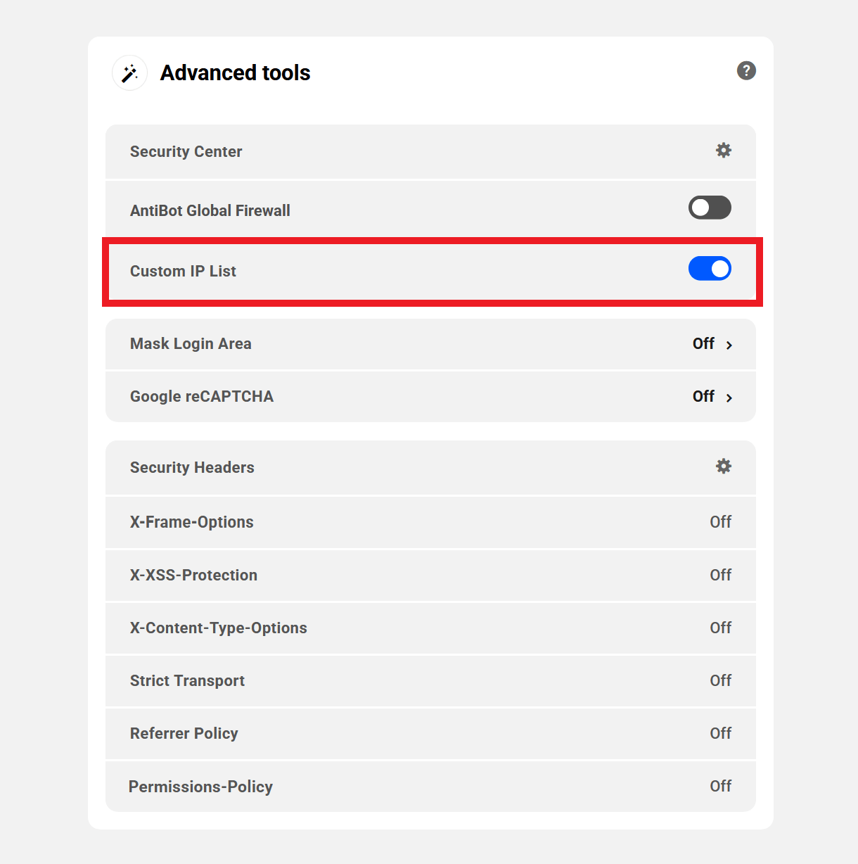Select the X-Content-Type-Options row
This screenshot has width=858, height=864.
[219, 628]
